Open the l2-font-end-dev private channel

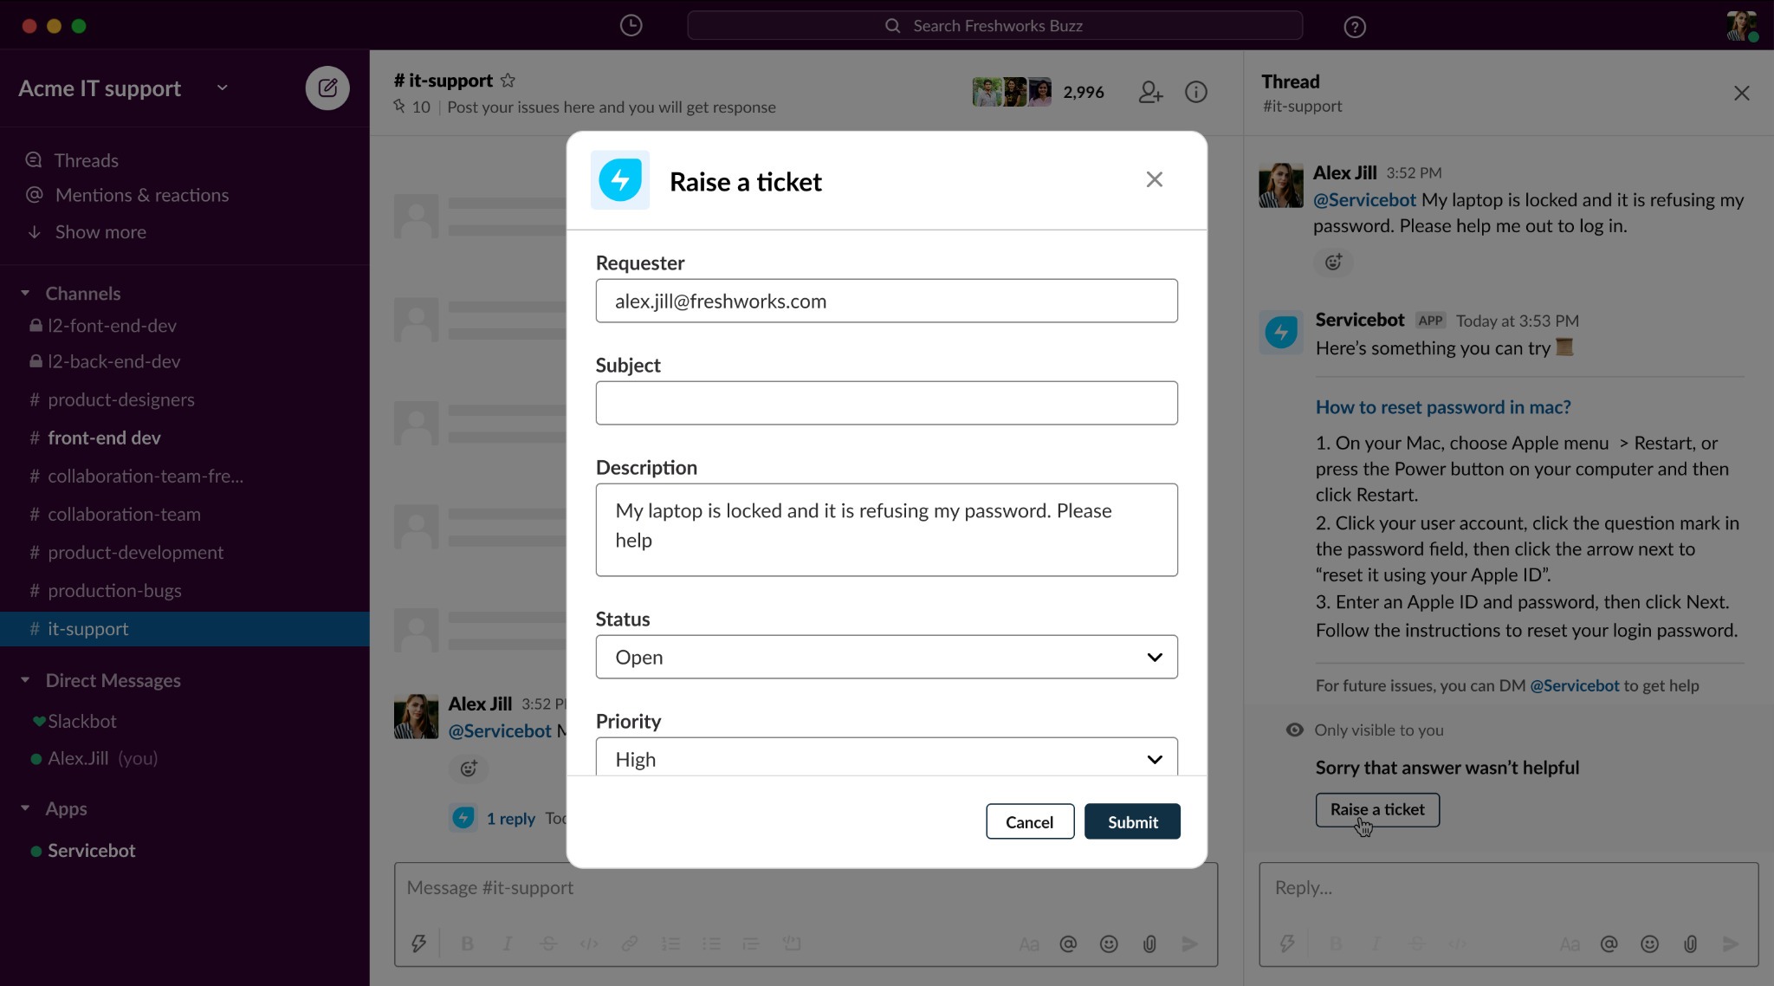coord(112,326)
